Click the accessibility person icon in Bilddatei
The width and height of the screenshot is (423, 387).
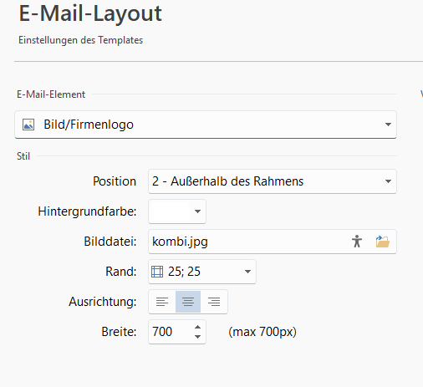tap(357, 242)
